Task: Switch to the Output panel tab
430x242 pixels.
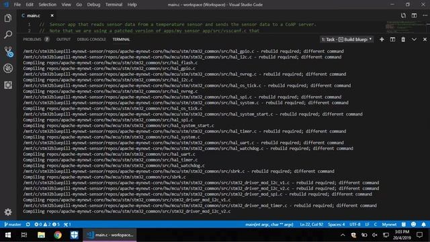Action: (63, 39)
